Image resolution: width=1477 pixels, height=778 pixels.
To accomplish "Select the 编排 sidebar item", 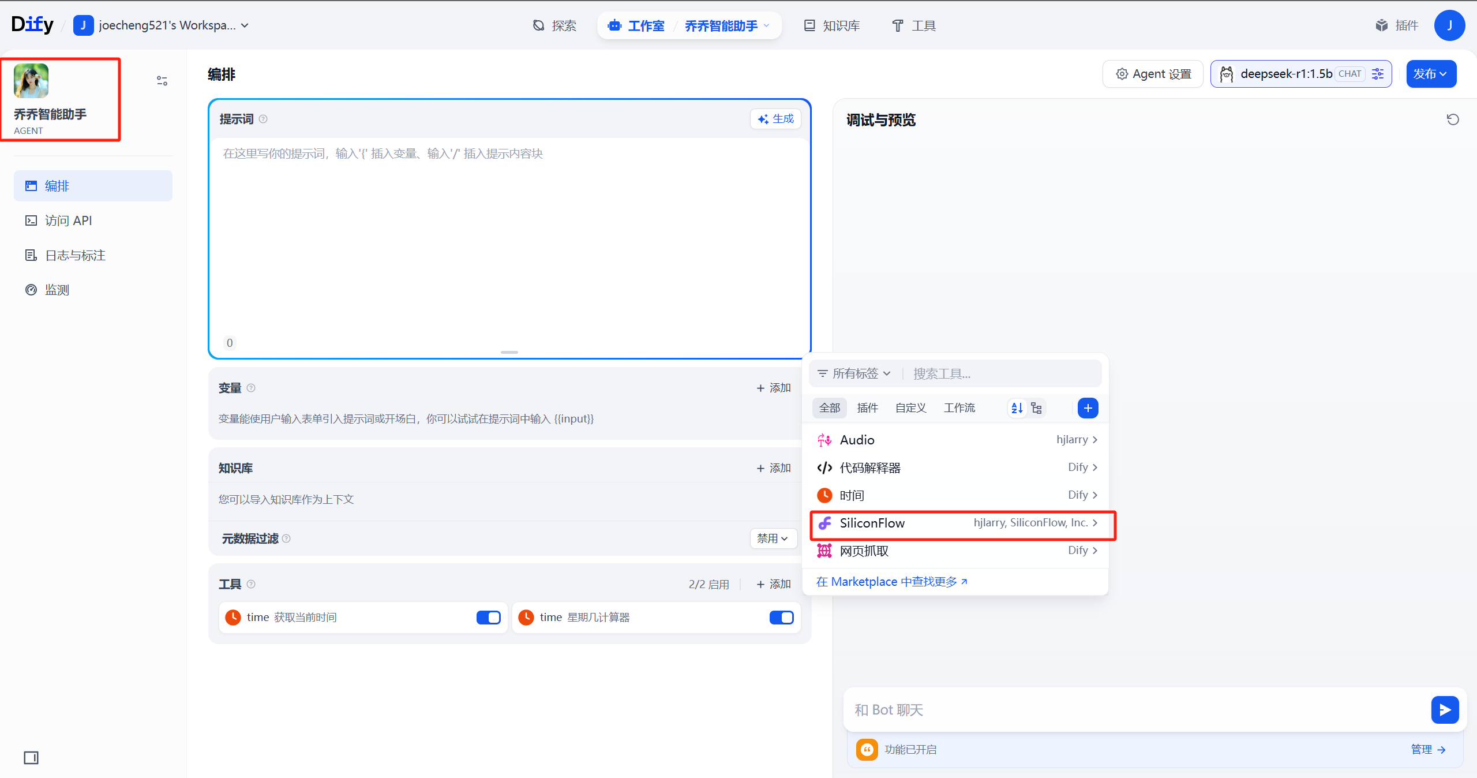I will click(93, 186).
